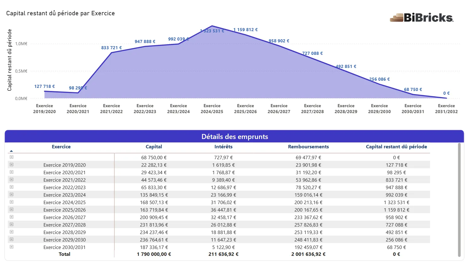Expand the Exercice 2029/2030 table row
This screenshot has height=263, width=465.
click(12, 239)
